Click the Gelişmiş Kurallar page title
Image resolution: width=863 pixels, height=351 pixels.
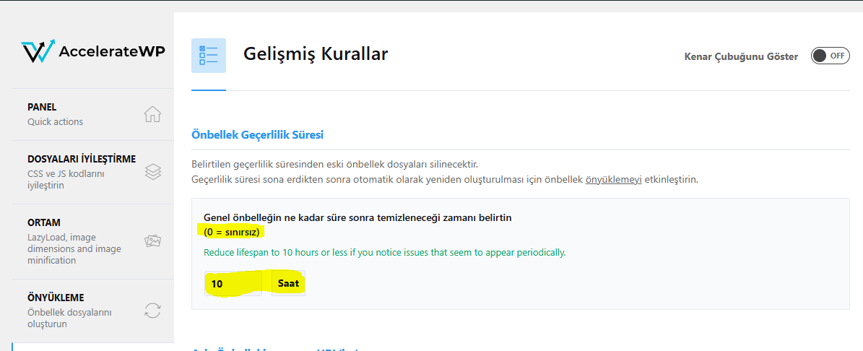[x=316, y=54]
